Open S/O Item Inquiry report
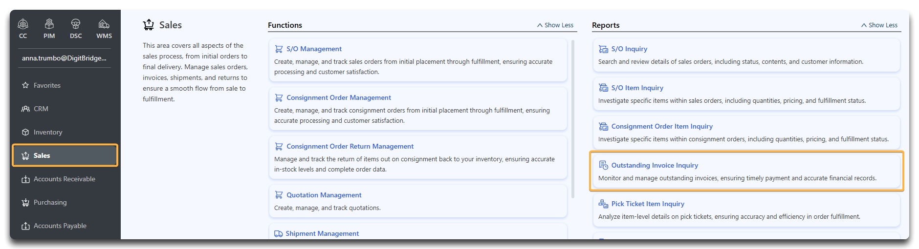The height and width of the screenshot is (249, 919). [x=637, y=88]
